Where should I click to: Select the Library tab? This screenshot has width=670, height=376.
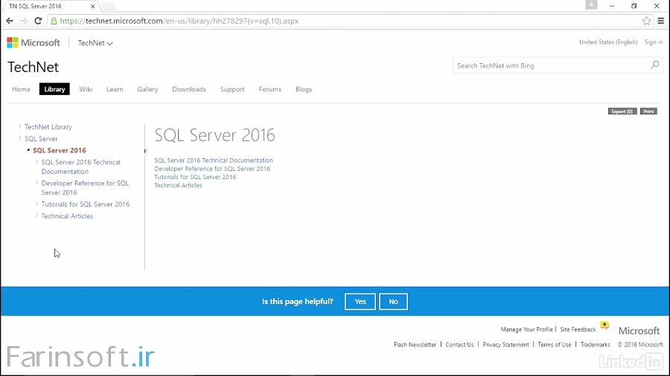[54, 89]
